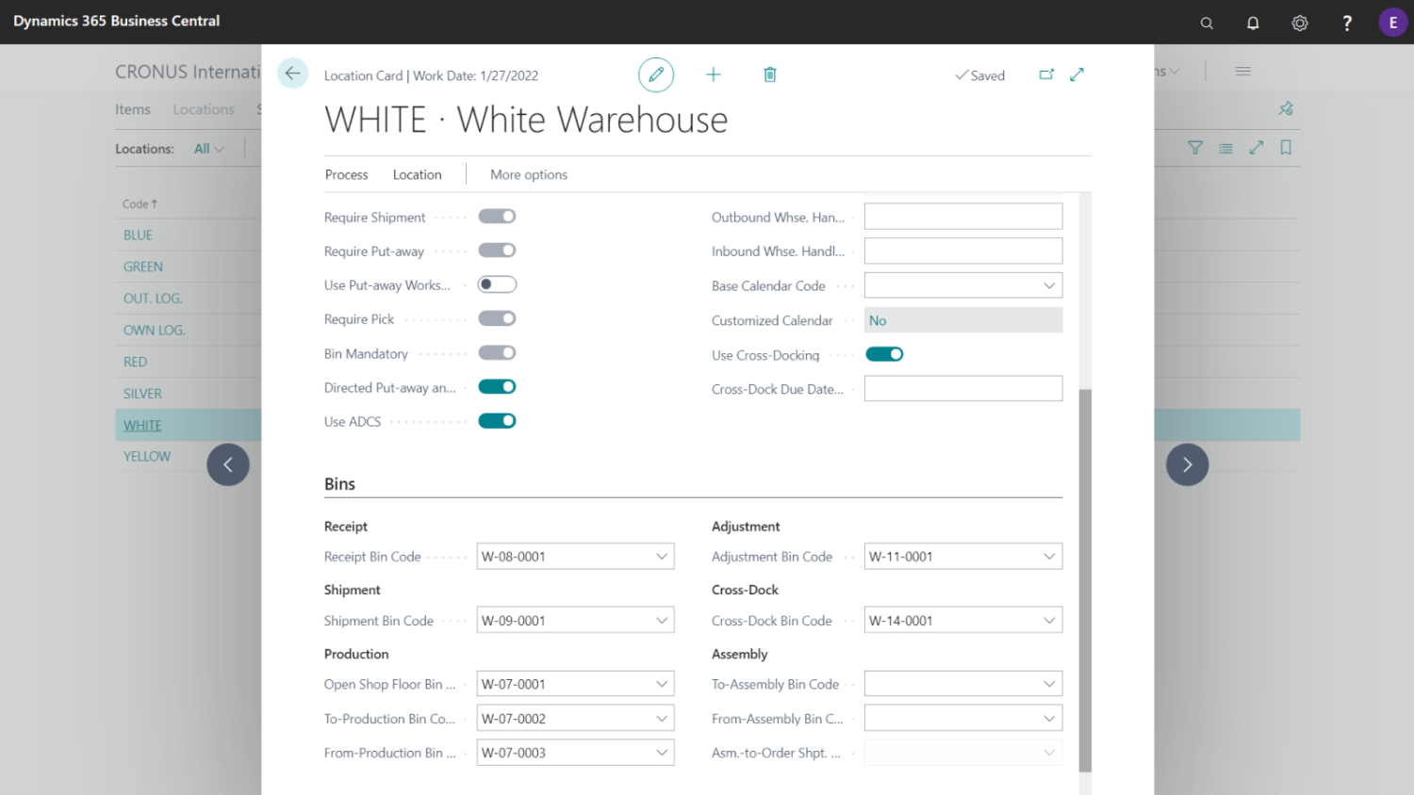
Task: Open the Settings gear menu
Action: pyautogui.click(x=1300, y=22)
